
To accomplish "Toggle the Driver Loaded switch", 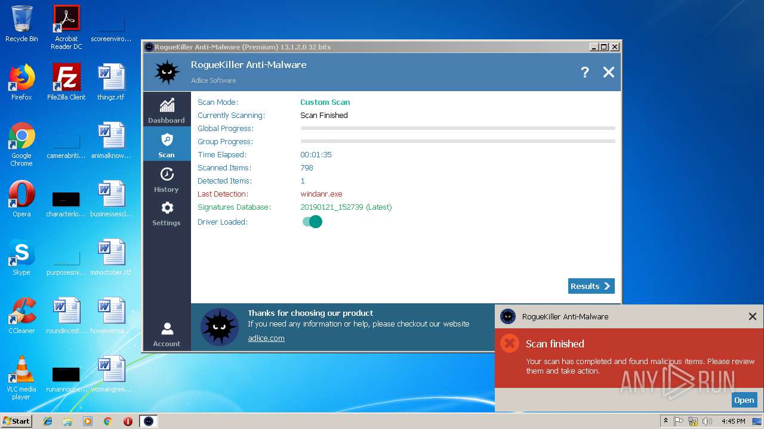I will 312,222.
